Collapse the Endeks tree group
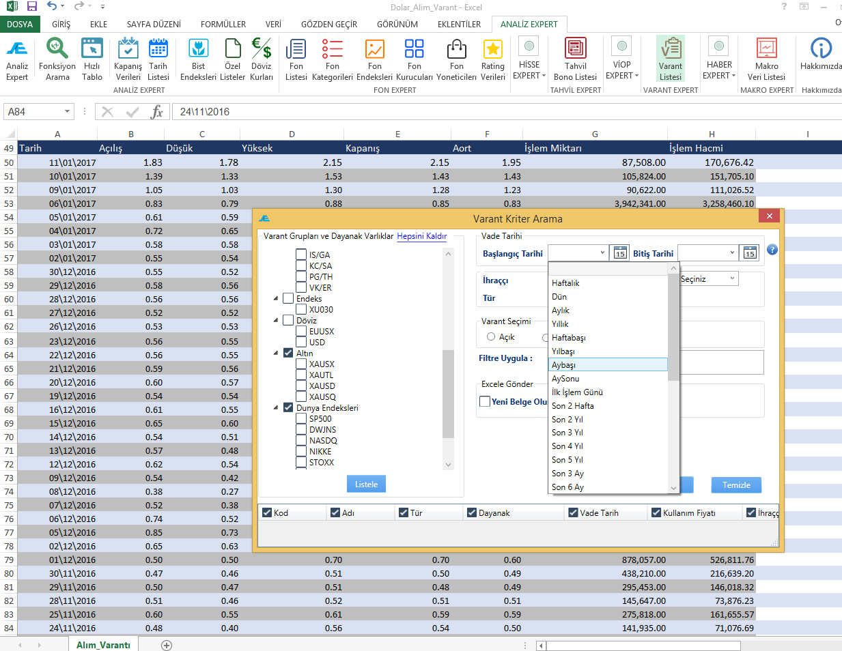842x651 pixels. click(x=276, y=299)
